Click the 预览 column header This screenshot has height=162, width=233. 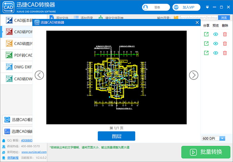point(215,25)
